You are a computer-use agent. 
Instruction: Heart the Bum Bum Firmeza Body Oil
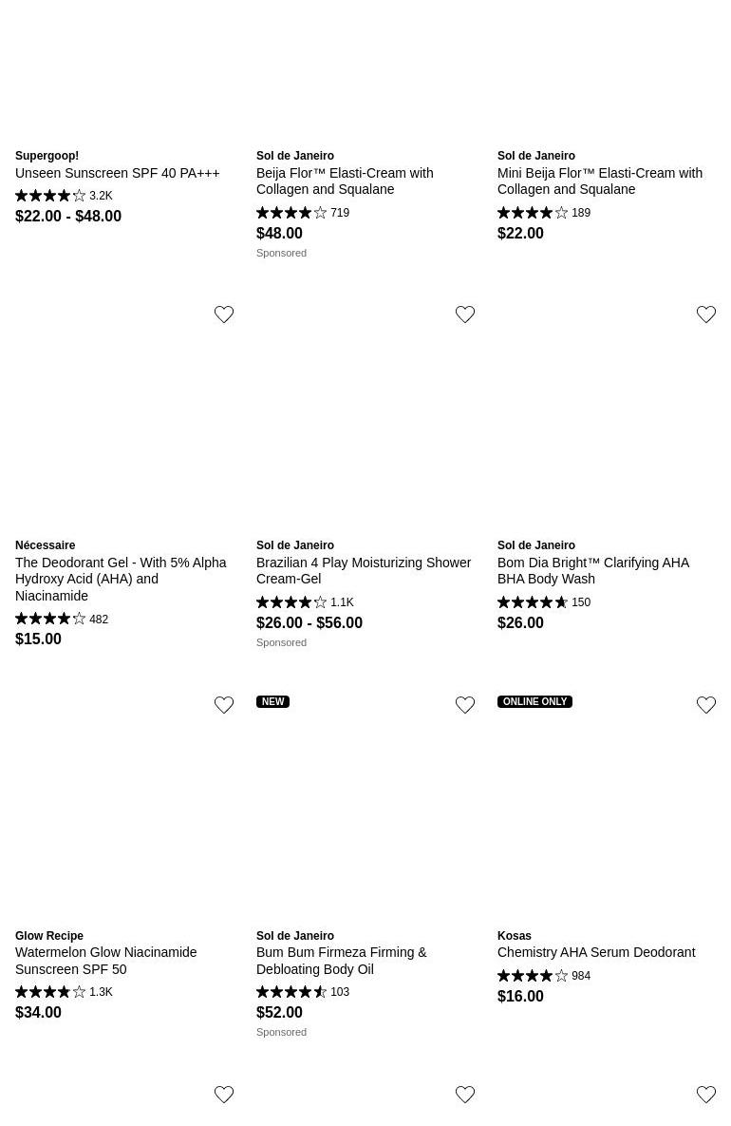(465, 705)
